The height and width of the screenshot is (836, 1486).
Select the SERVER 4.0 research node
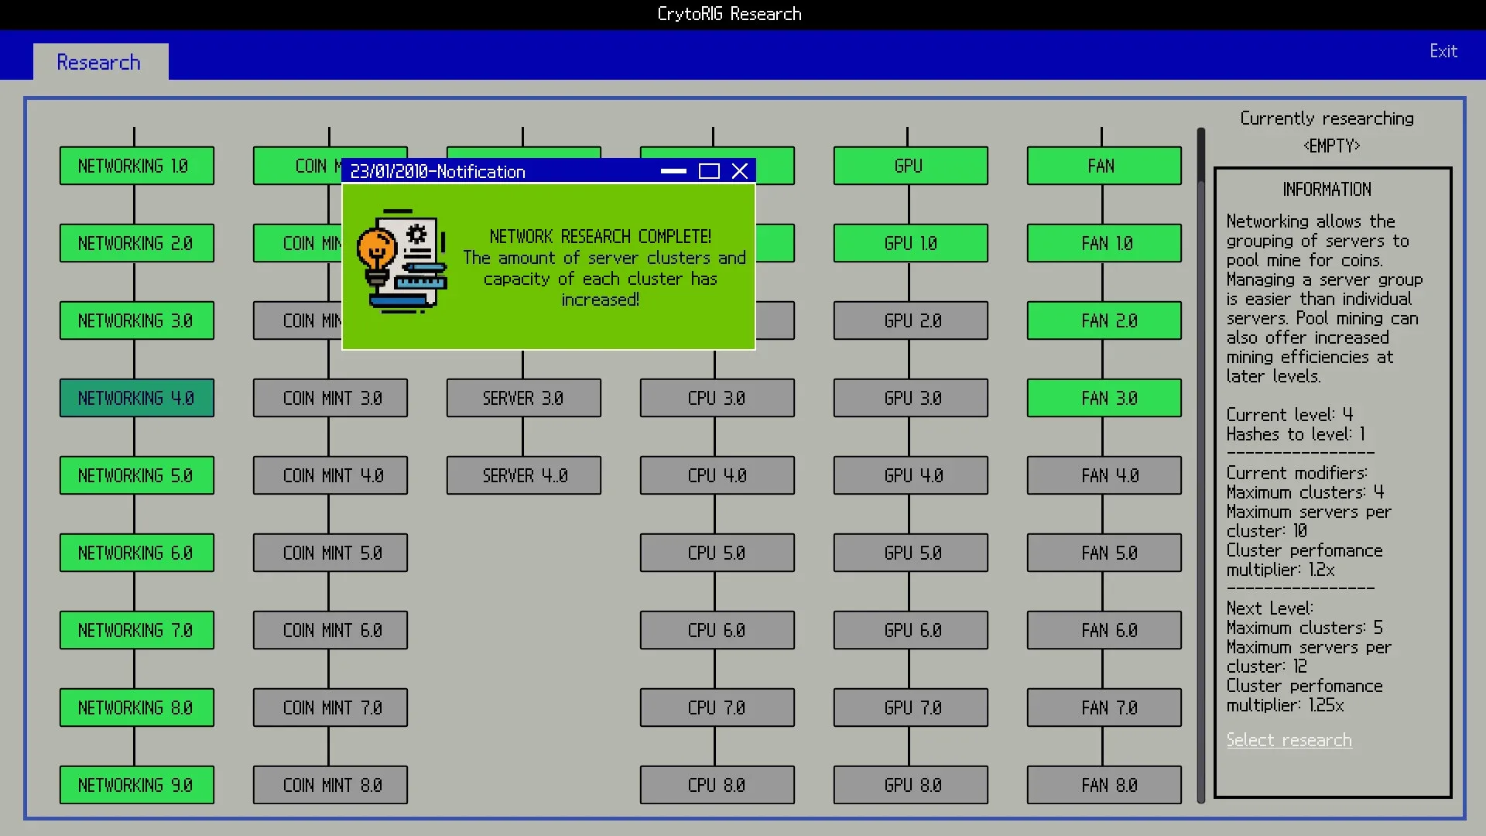(524, 475)
